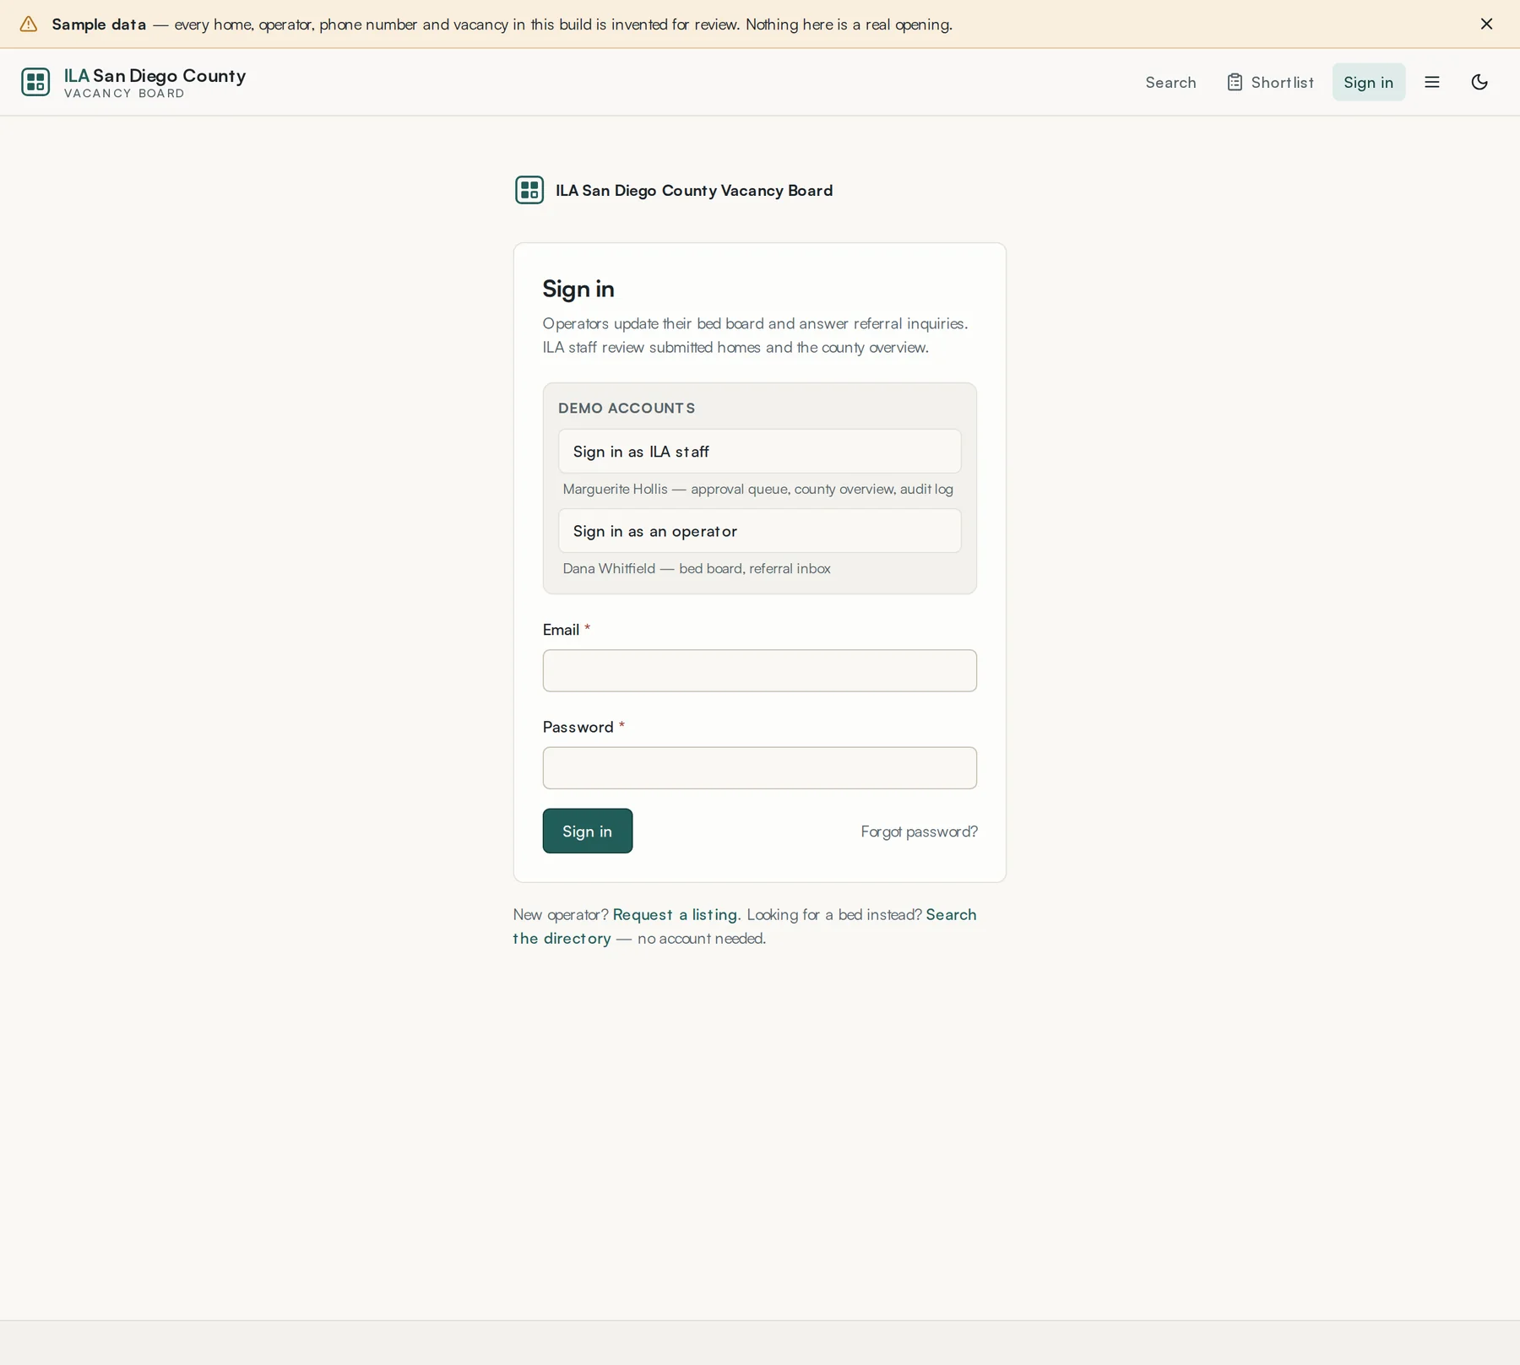1520x1365 pixels.
Task: Open the Search nav item
Action: [1170, 82]
